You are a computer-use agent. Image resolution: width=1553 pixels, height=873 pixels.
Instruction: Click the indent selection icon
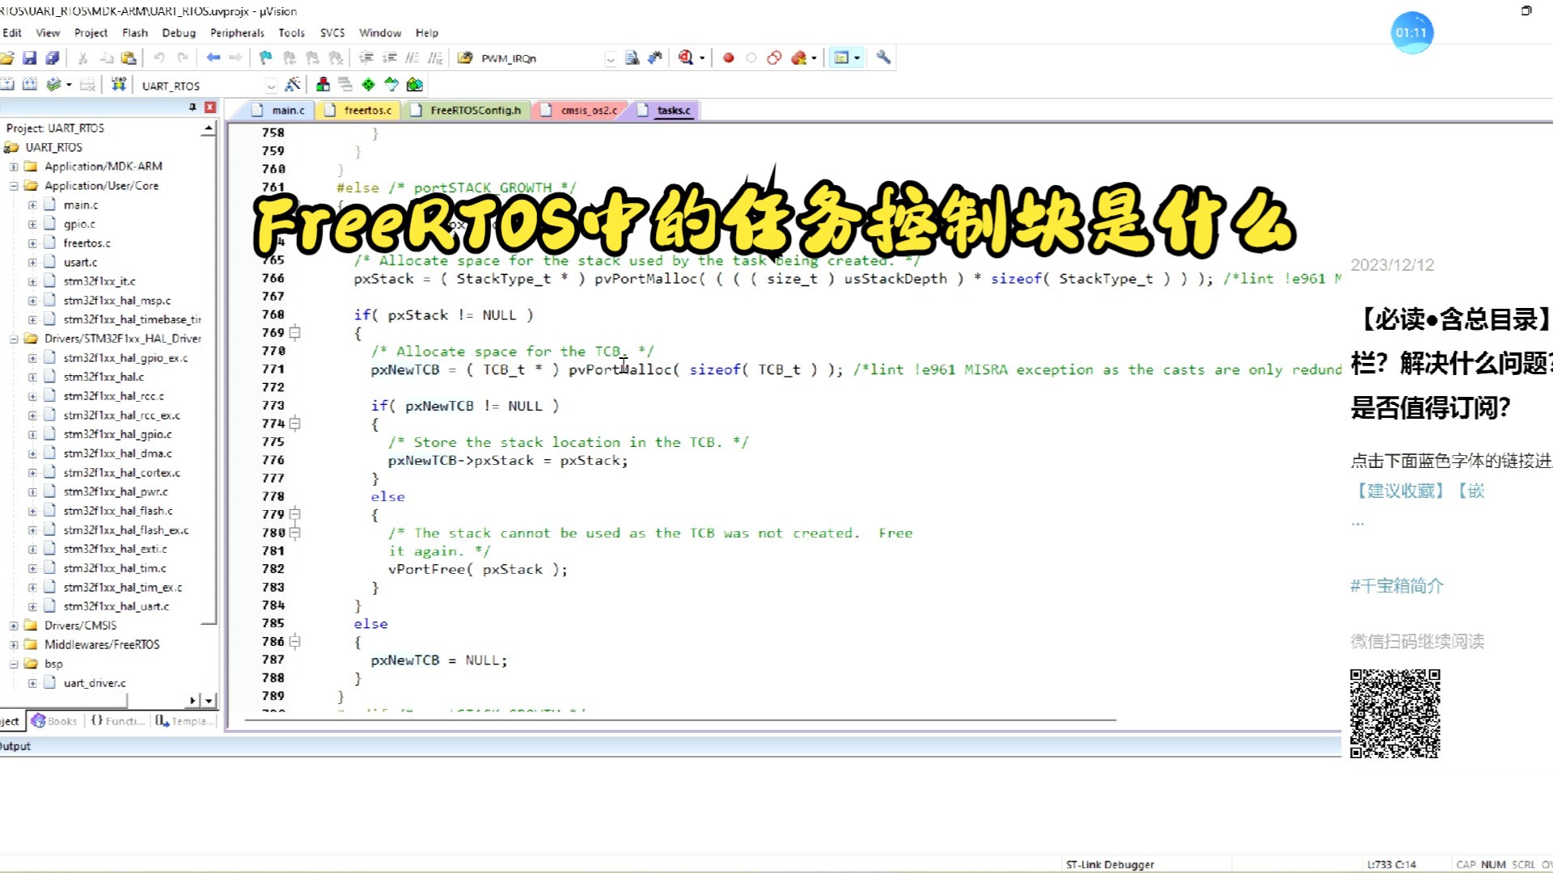tap(366, 57)
